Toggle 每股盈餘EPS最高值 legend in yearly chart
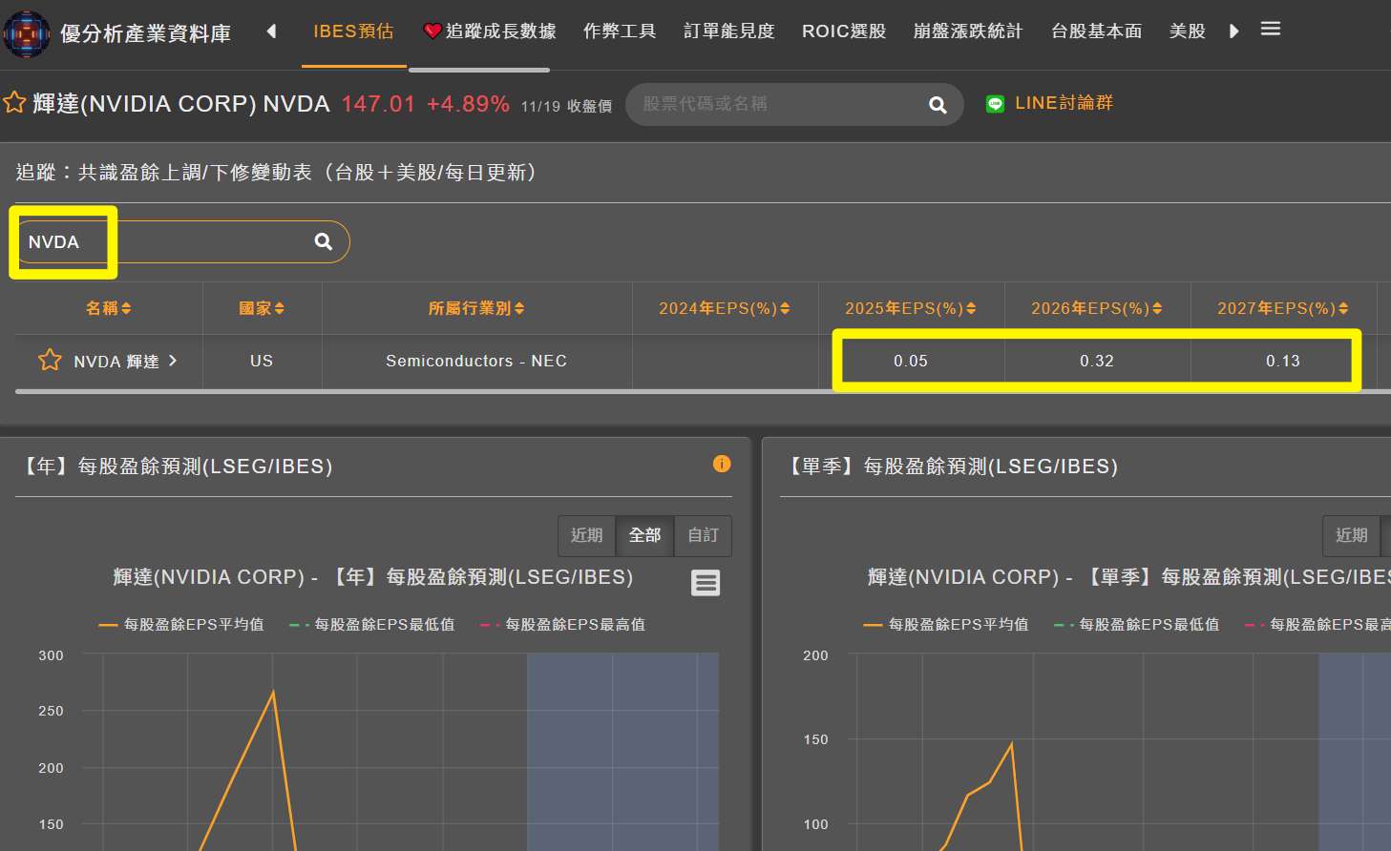Viewport: 1391px width, 851px height. pos(563,624)
